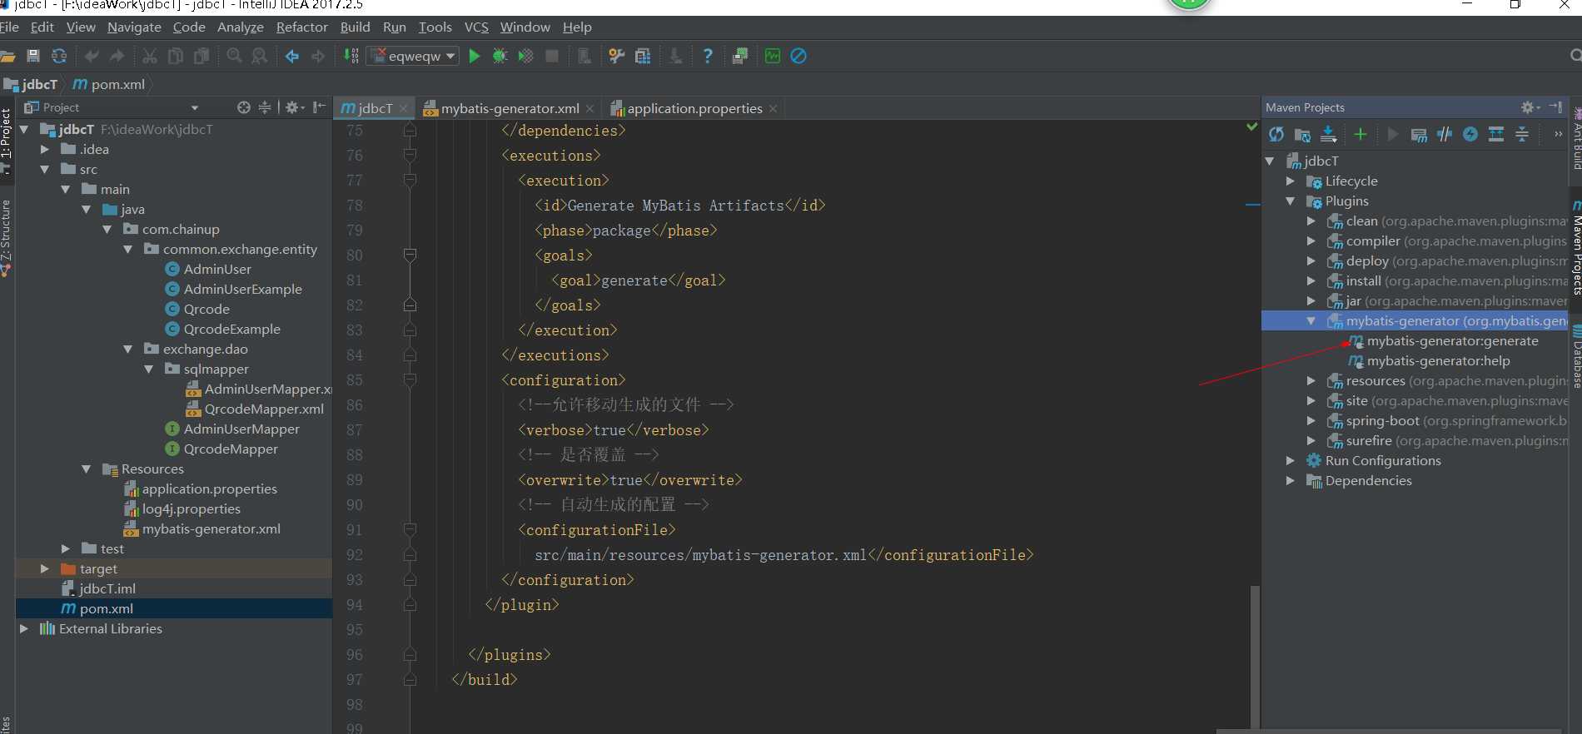1582x734 pixels.
Task: Toggle the Maven Projects side tool window
Action: click(x=1575, y=248)
